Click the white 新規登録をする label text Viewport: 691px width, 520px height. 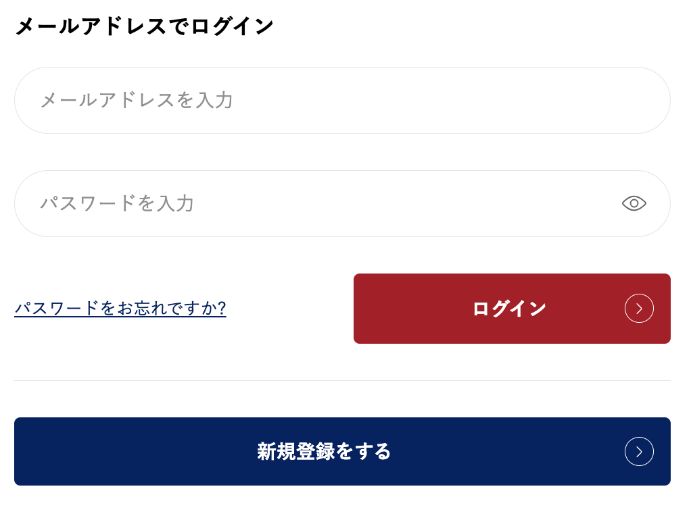[324, 451]
